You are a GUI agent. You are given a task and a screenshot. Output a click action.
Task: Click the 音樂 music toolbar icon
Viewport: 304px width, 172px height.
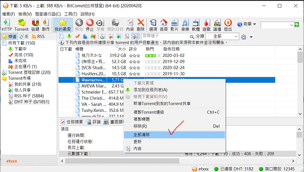click(x=185, y=25)
